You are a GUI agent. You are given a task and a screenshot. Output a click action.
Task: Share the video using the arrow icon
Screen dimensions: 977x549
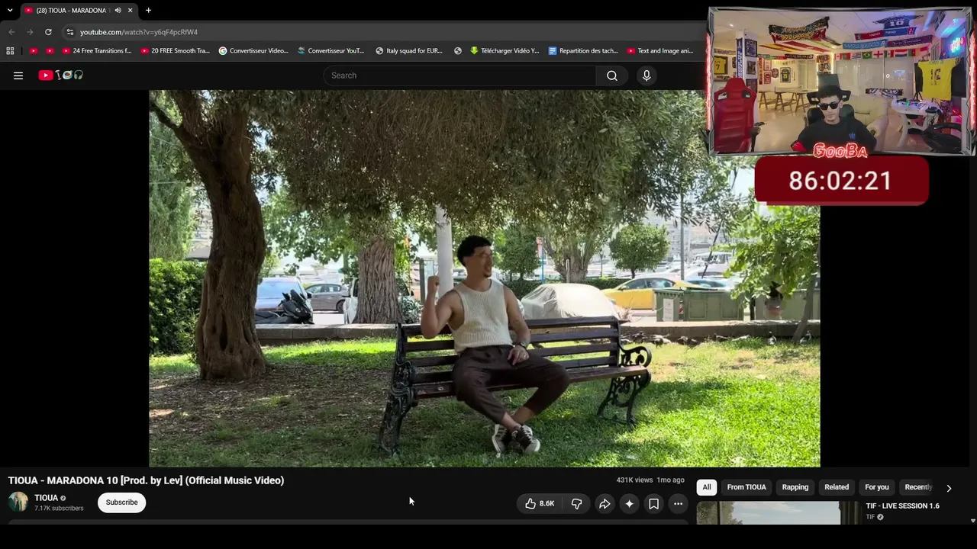point(605,503)
